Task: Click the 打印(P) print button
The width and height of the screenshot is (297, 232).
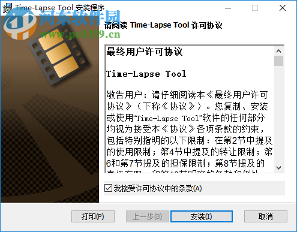Action: pyautogui.click(x=93, y=216)
